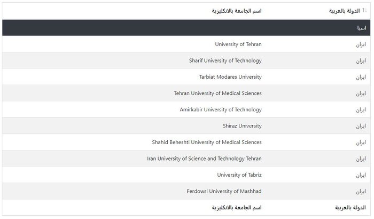
Task: Select Shahid Beheshti University of Medical Sciences
Action: click(207, 142)
